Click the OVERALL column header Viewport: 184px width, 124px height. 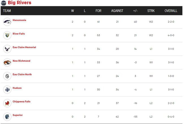(x=171, y=11)
